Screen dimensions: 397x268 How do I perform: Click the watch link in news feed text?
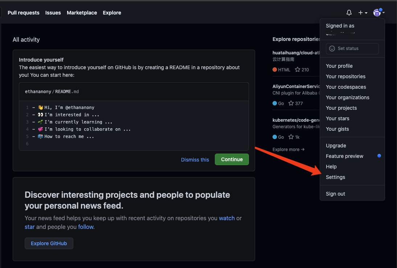point(227,218)
